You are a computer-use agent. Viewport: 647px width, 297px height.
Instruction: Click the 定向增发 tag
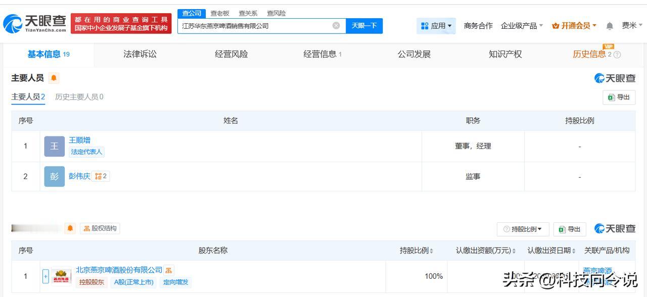[x=175, y=282]
